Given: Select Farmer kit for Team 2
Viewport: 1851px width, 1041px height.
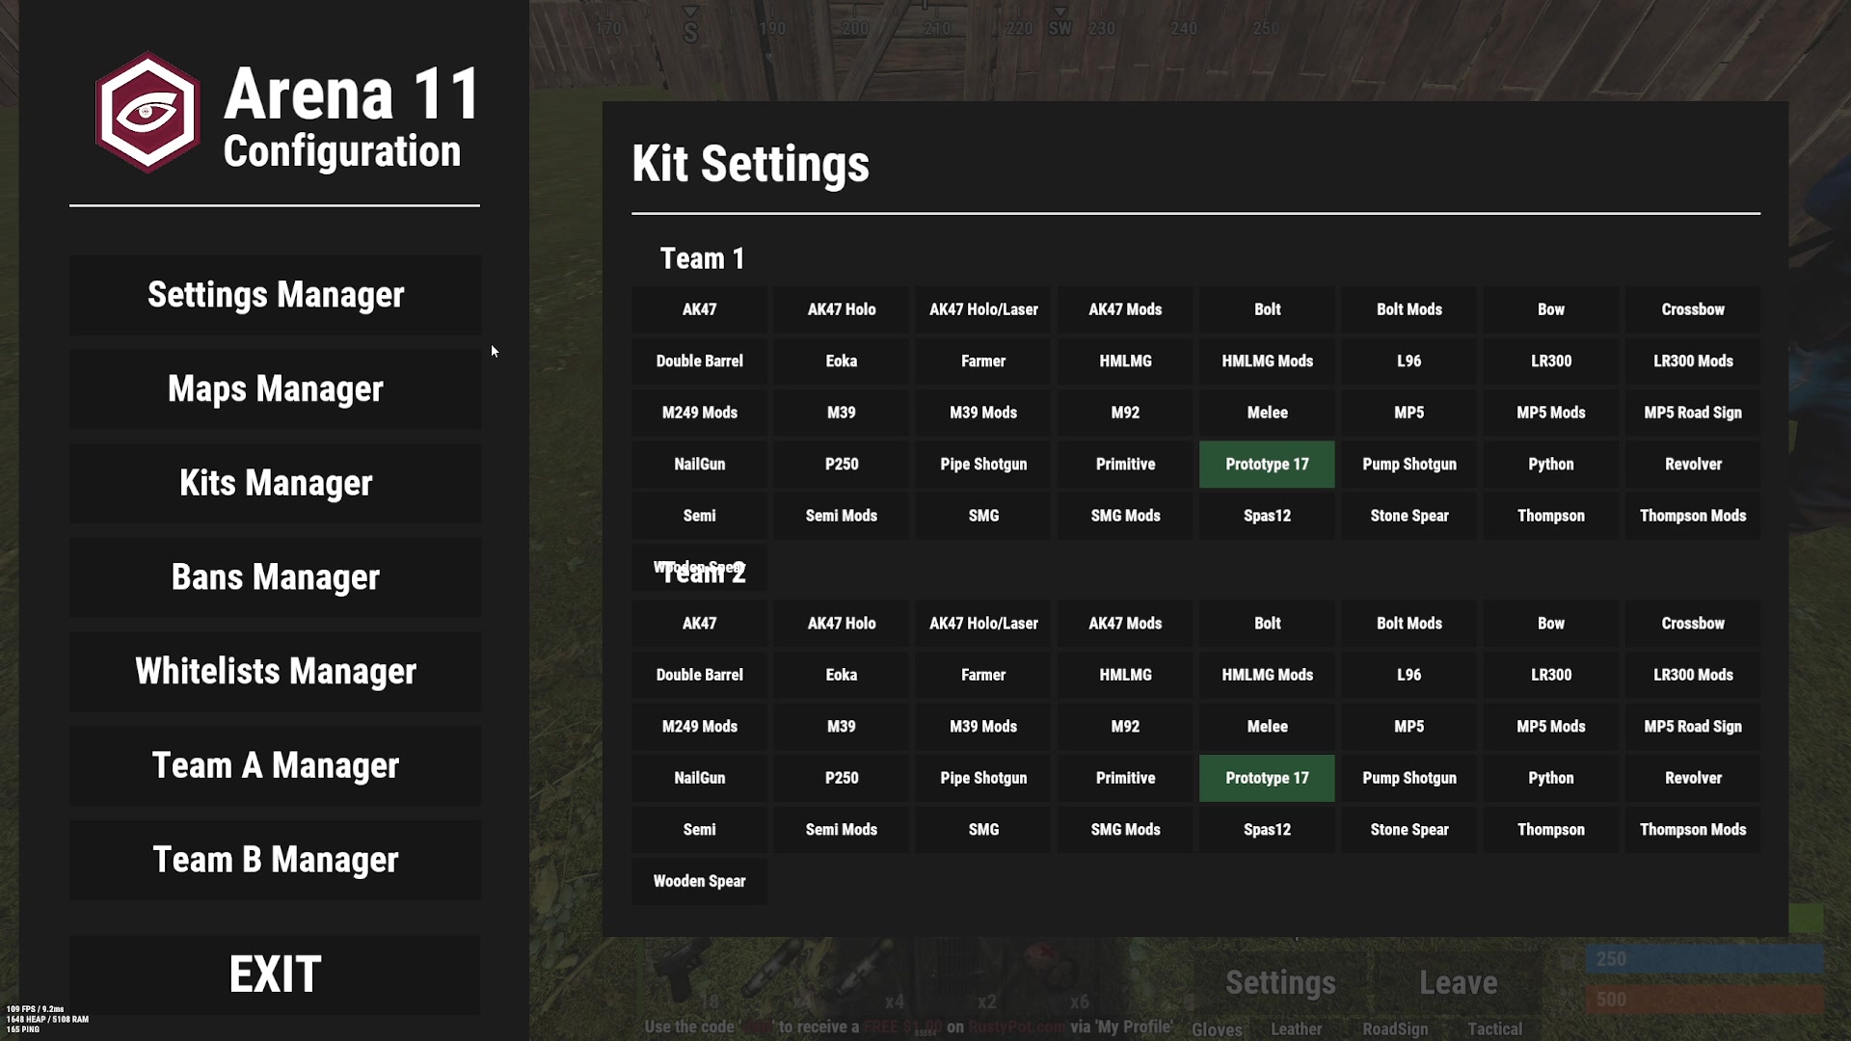Looking at the screenshot, I should [x=983, y=676].
